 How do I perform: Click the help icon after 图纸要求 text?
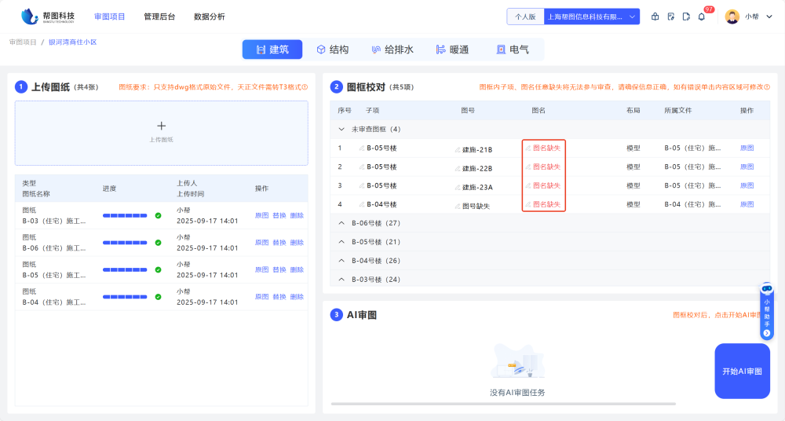pos(305,87)
